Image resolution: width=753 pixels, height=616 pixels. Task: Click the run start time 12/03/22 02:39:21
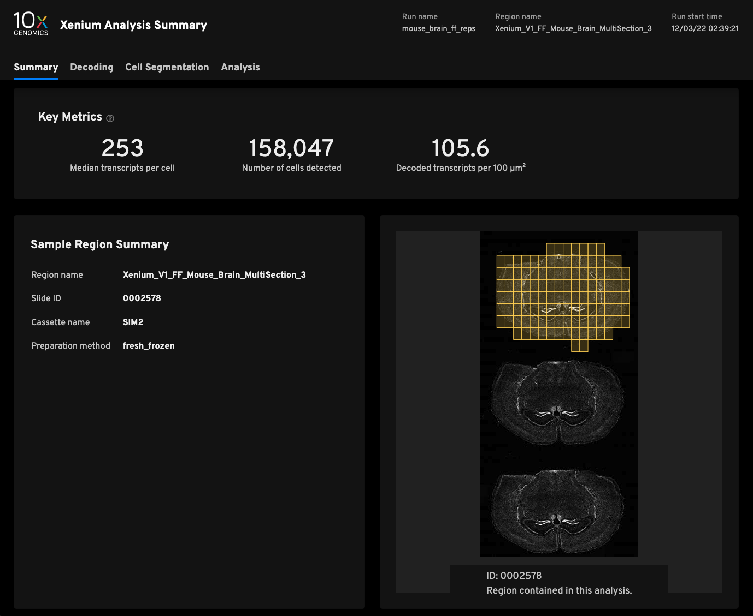click(x=705, y=28)
